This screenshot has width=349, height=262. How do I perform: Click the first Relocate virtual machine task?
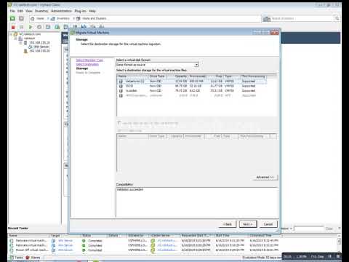tap(31, 241)
